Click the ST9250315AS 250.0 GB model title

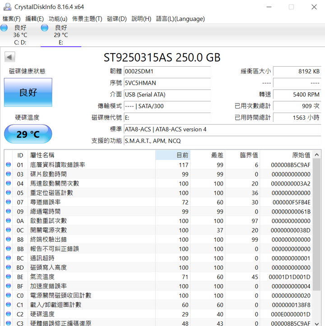162,57
